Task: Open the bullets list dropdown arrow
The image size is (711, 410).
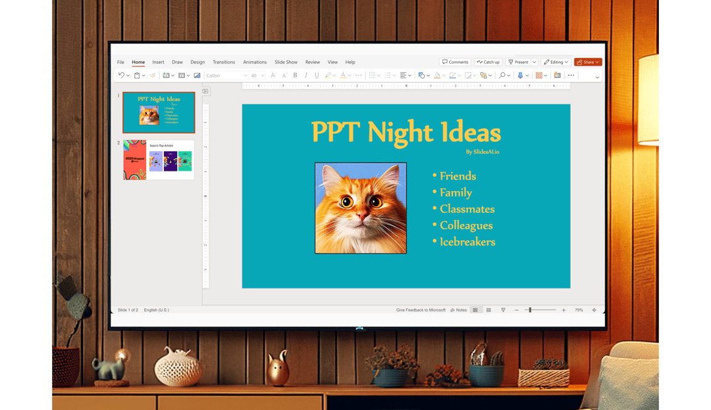Action: [379, 75]
